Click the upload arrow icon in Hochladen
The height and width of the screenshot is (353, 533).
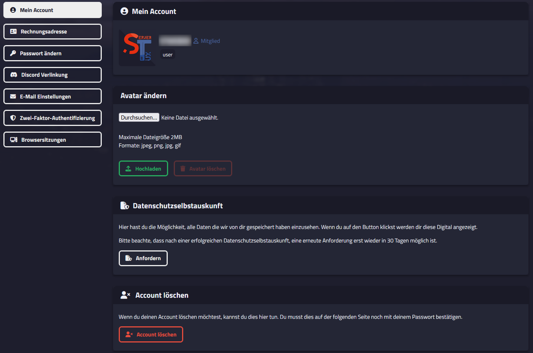tap(129, 169)
